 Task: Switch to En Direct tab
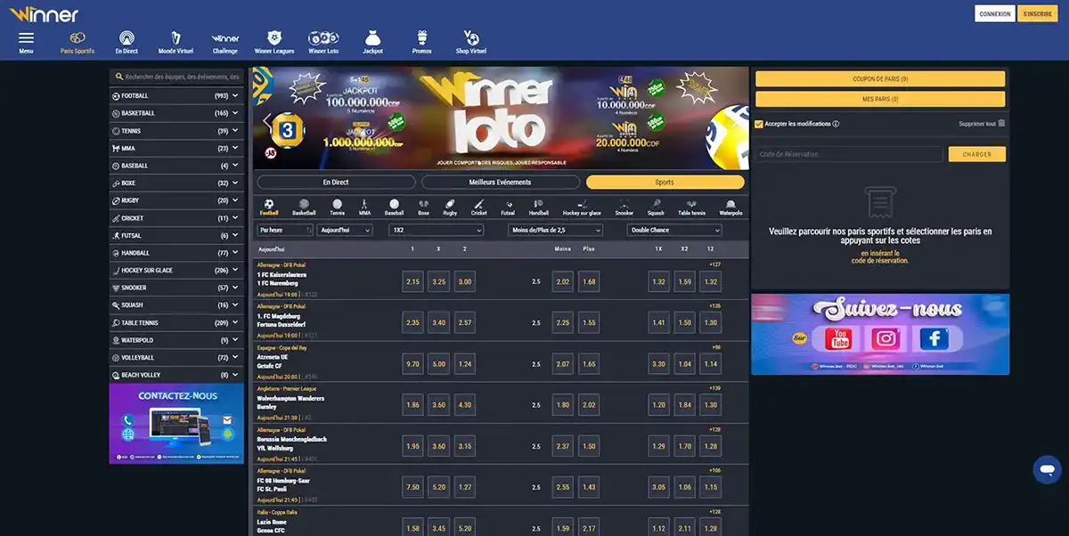pos(336,182)
